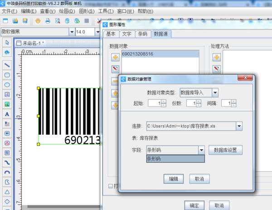Switch to the 数据源 tab
The height and width of the screenshot is (210, 272).
161,34
